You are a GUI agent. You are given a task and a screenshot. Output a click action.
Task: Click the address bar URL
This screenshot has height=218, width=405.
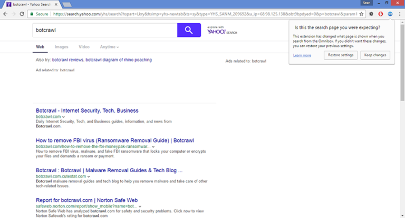tap(205, 14)
